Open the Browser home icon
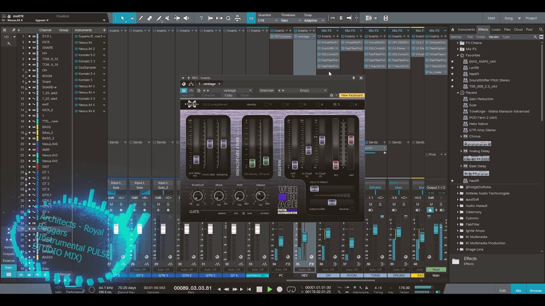This screenshot has width=545, height=306. coord(453,30)
